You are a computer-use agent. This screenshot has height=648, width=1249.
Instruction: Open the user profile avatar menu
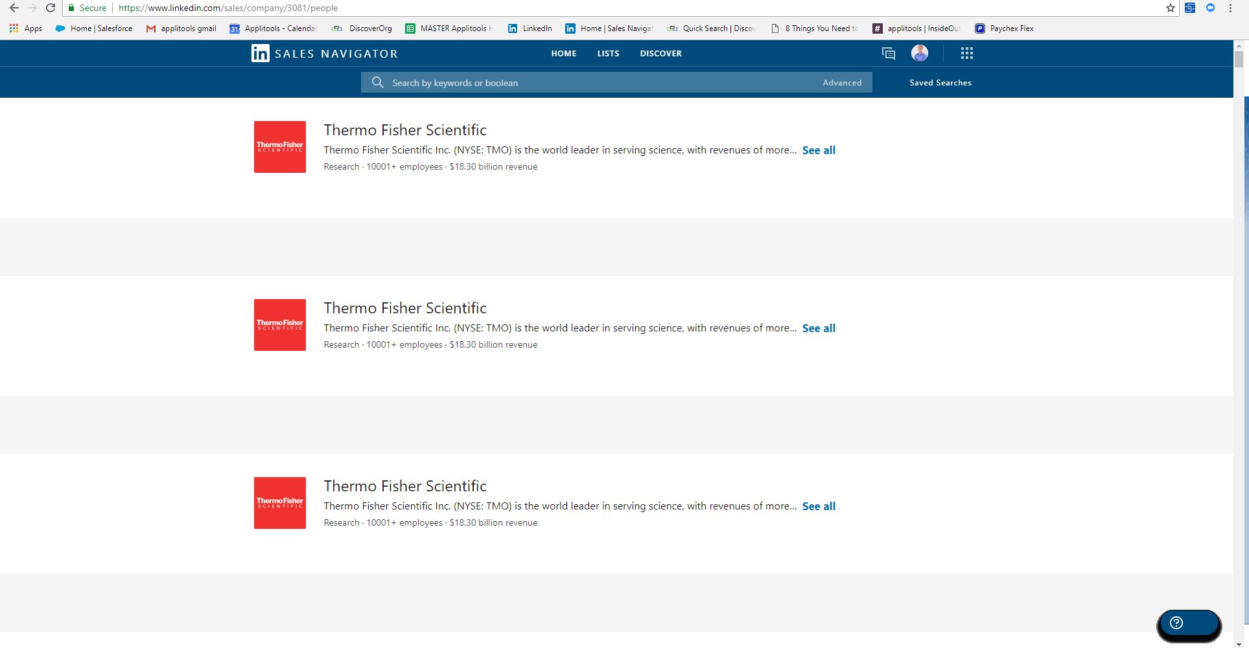tap(919, 53)
